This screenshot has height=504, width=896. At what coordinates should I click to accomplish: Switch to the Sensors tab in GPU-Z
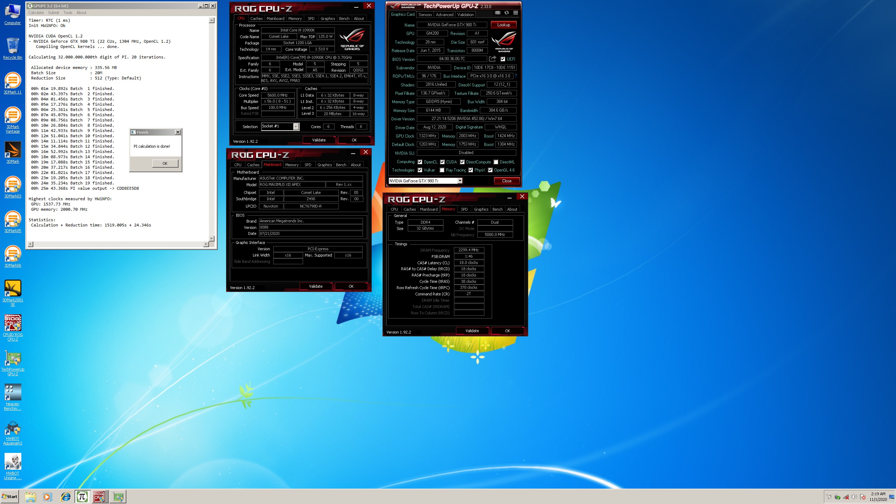point(425,15)
